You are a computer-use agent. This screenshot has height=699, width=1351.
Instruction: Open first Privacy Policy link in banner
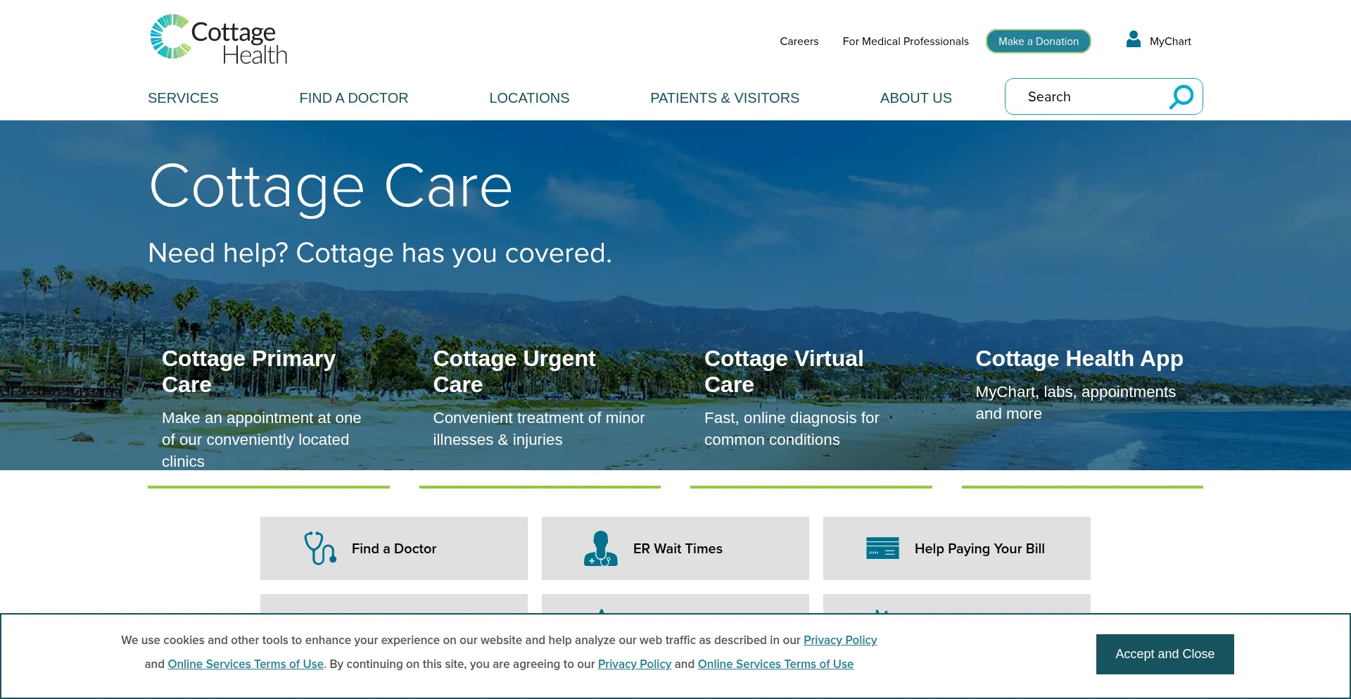[x=840, y=640]
